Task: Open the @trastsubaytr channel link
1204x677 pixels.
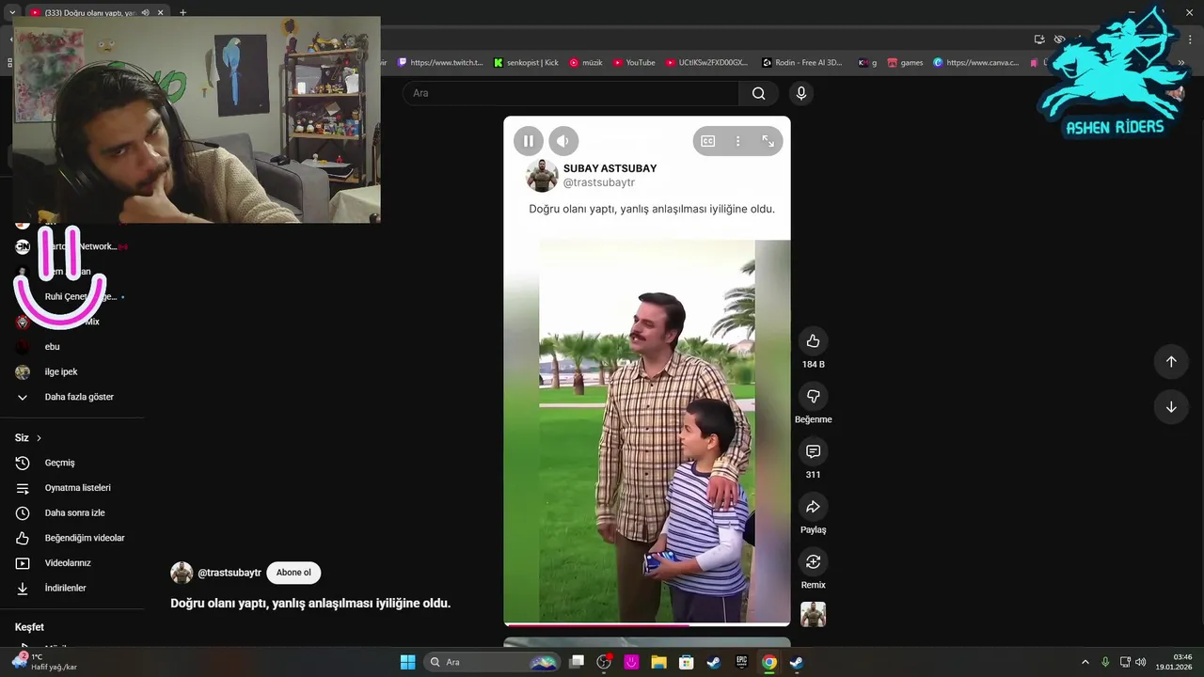Action: [230, 573]
